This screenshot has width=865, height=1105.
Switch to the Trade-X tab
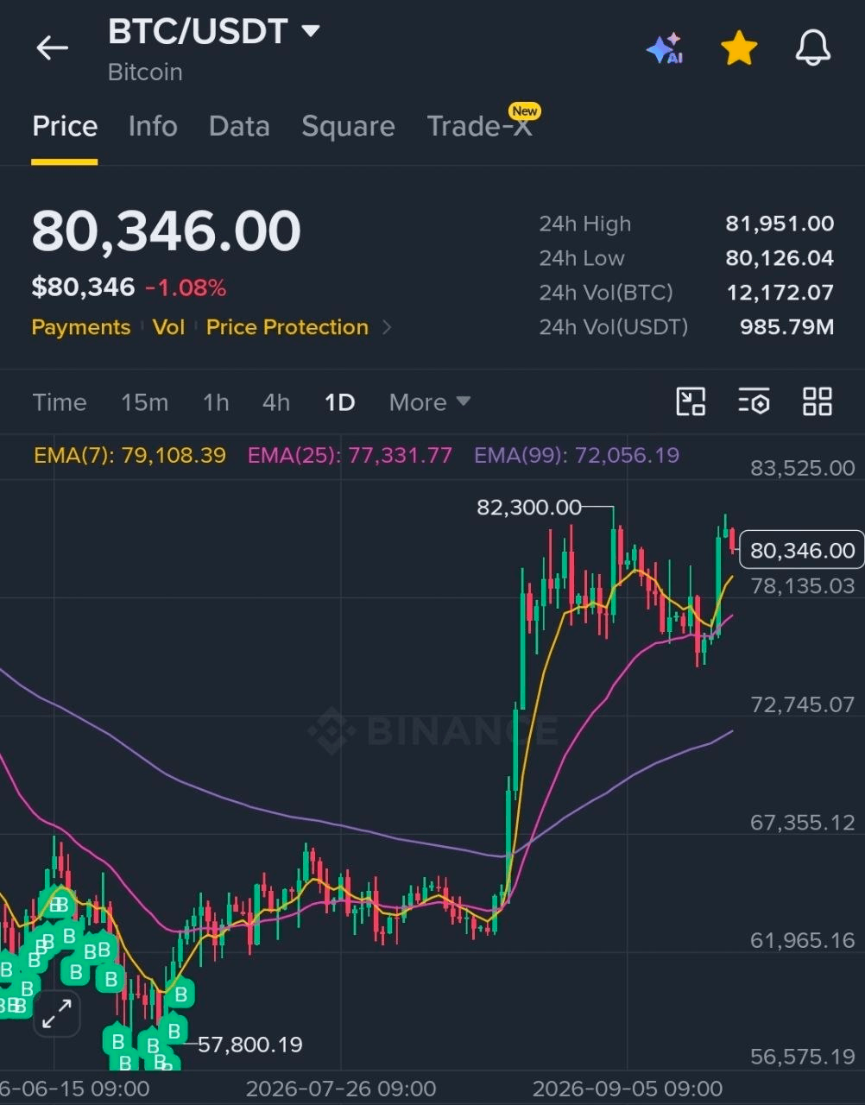(x=480, y=126)
